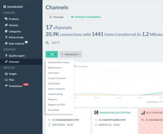163x134 pixels.
Task: Click ID CN6787H1200C1970 text
Action: (x=112, y=120)
